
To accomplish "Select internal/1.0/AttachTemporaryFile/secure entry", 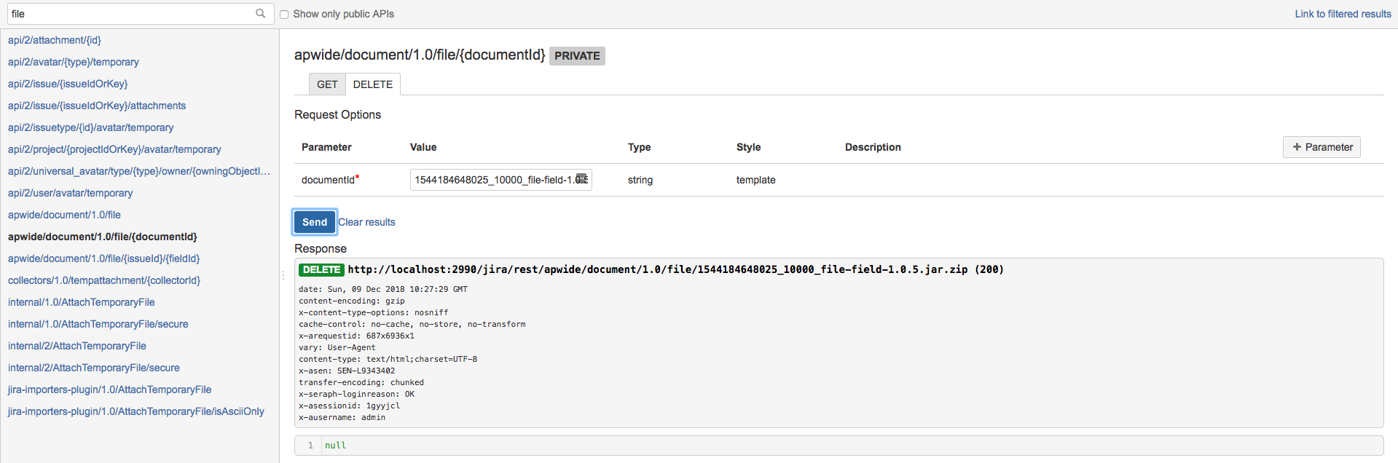I will (98, 324).
